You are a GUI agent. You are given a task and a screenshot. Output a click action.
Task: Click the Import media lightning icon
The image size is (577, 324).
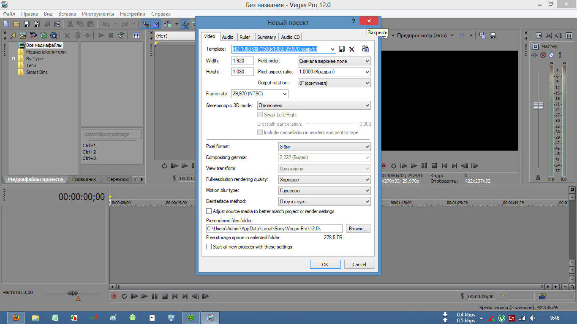(13, 35)
